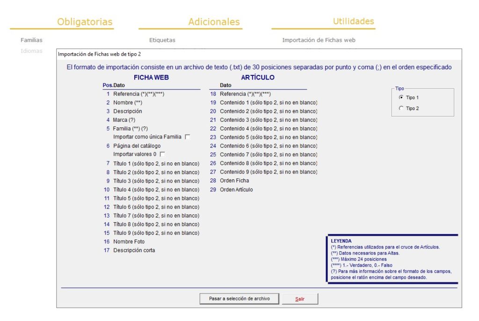The width and height of the screenshot is (479, 321).
Task: Open the Idiomas menu entry
Action: [31, 51]
